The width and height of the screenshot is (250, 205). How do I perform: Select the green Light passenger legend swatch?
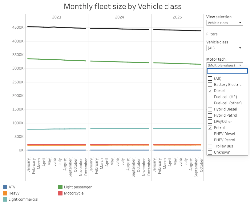pos(60,187)
